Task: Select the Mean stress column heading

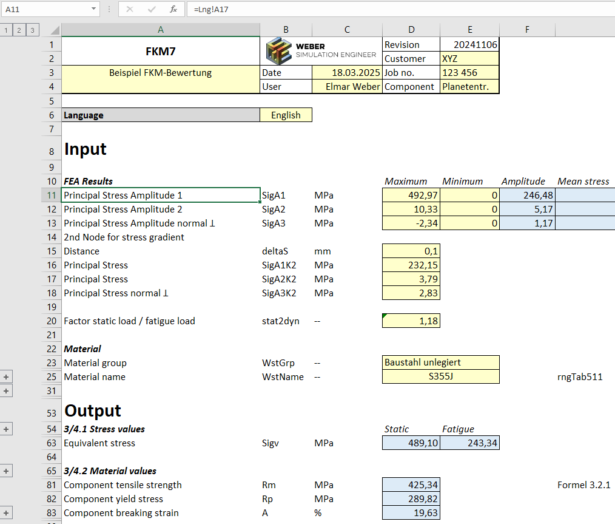Action: click(583, 182)
